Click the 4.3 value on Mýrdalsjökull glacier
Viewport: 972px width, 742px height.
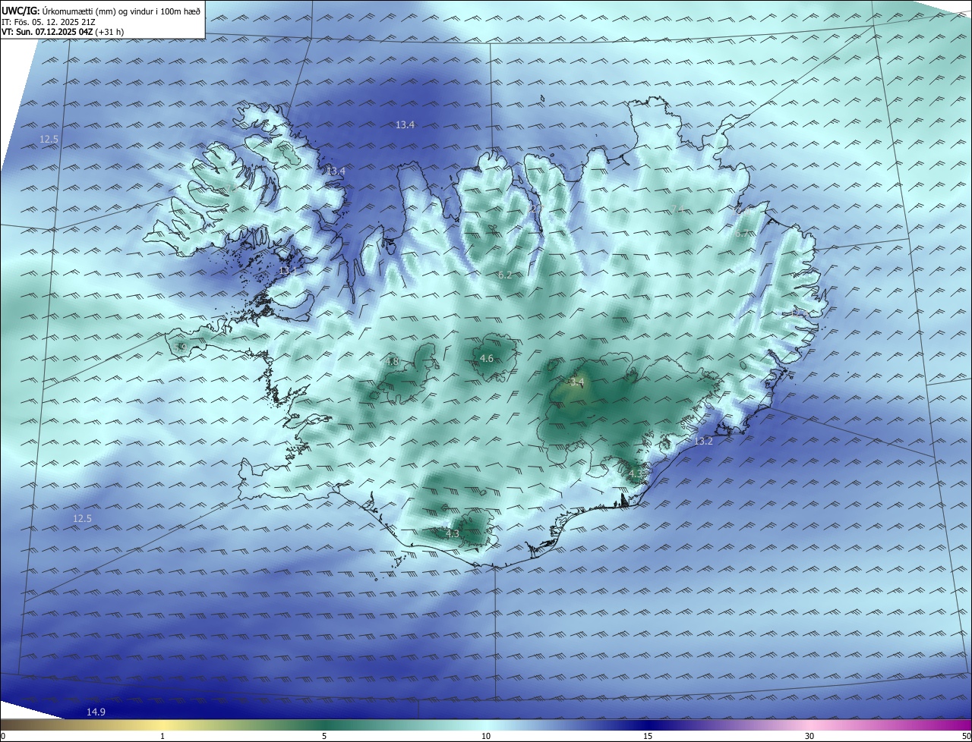pyautogui.click(x=453, y=535)
